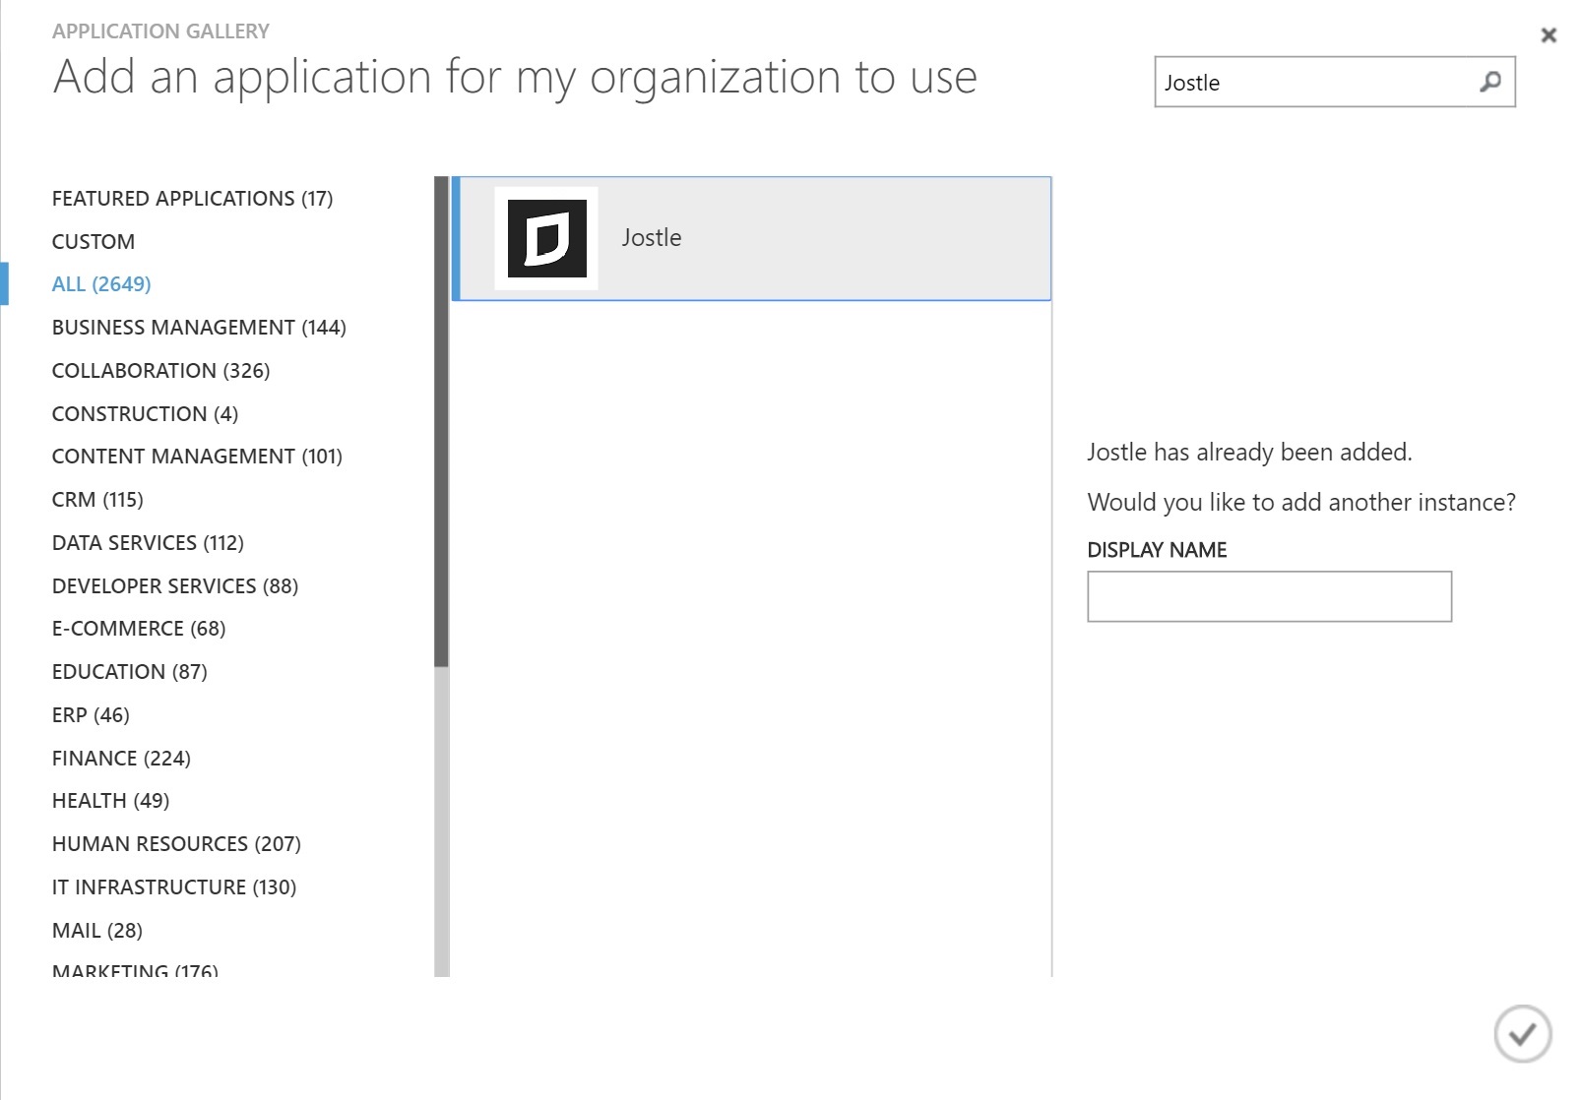Click the search magnifier icon
The width and height of the screenshot is (1581, 1100).
[1490, 82]
